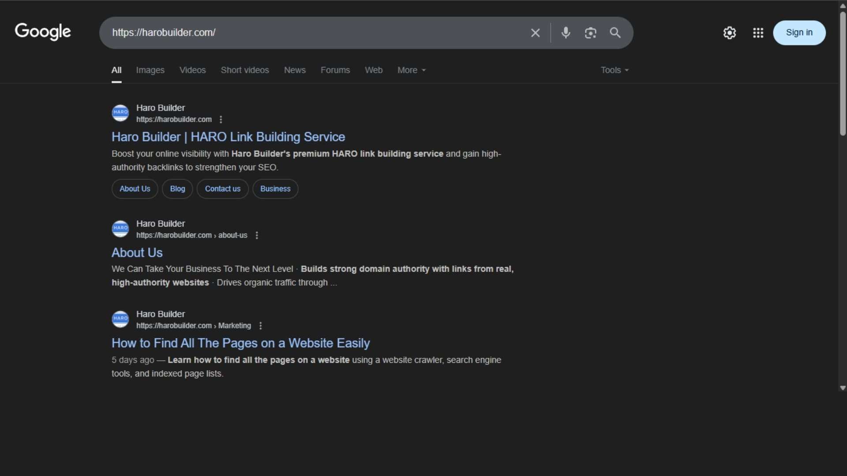
Task: Click the Sign in button
Action: pos(799,33)
